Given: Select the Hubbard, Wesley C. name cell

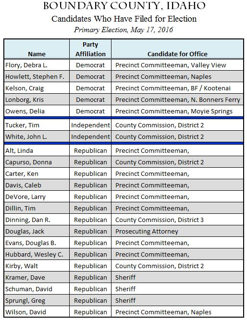Looking at the screenshot, I should pyautogui.click(x=37, y=255).
